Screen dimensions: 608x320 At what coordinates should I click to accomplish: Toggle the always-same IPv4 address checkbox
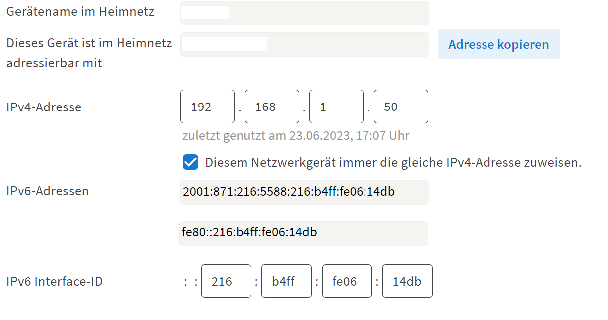pos(190,162)
